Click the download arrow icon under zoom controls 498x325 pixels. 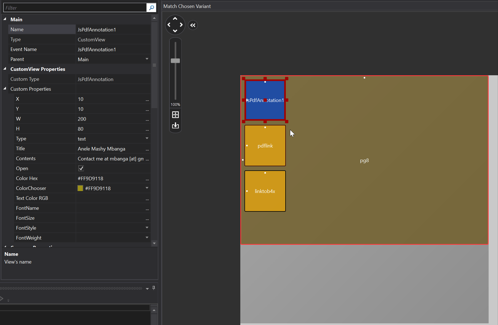point(175,126)
